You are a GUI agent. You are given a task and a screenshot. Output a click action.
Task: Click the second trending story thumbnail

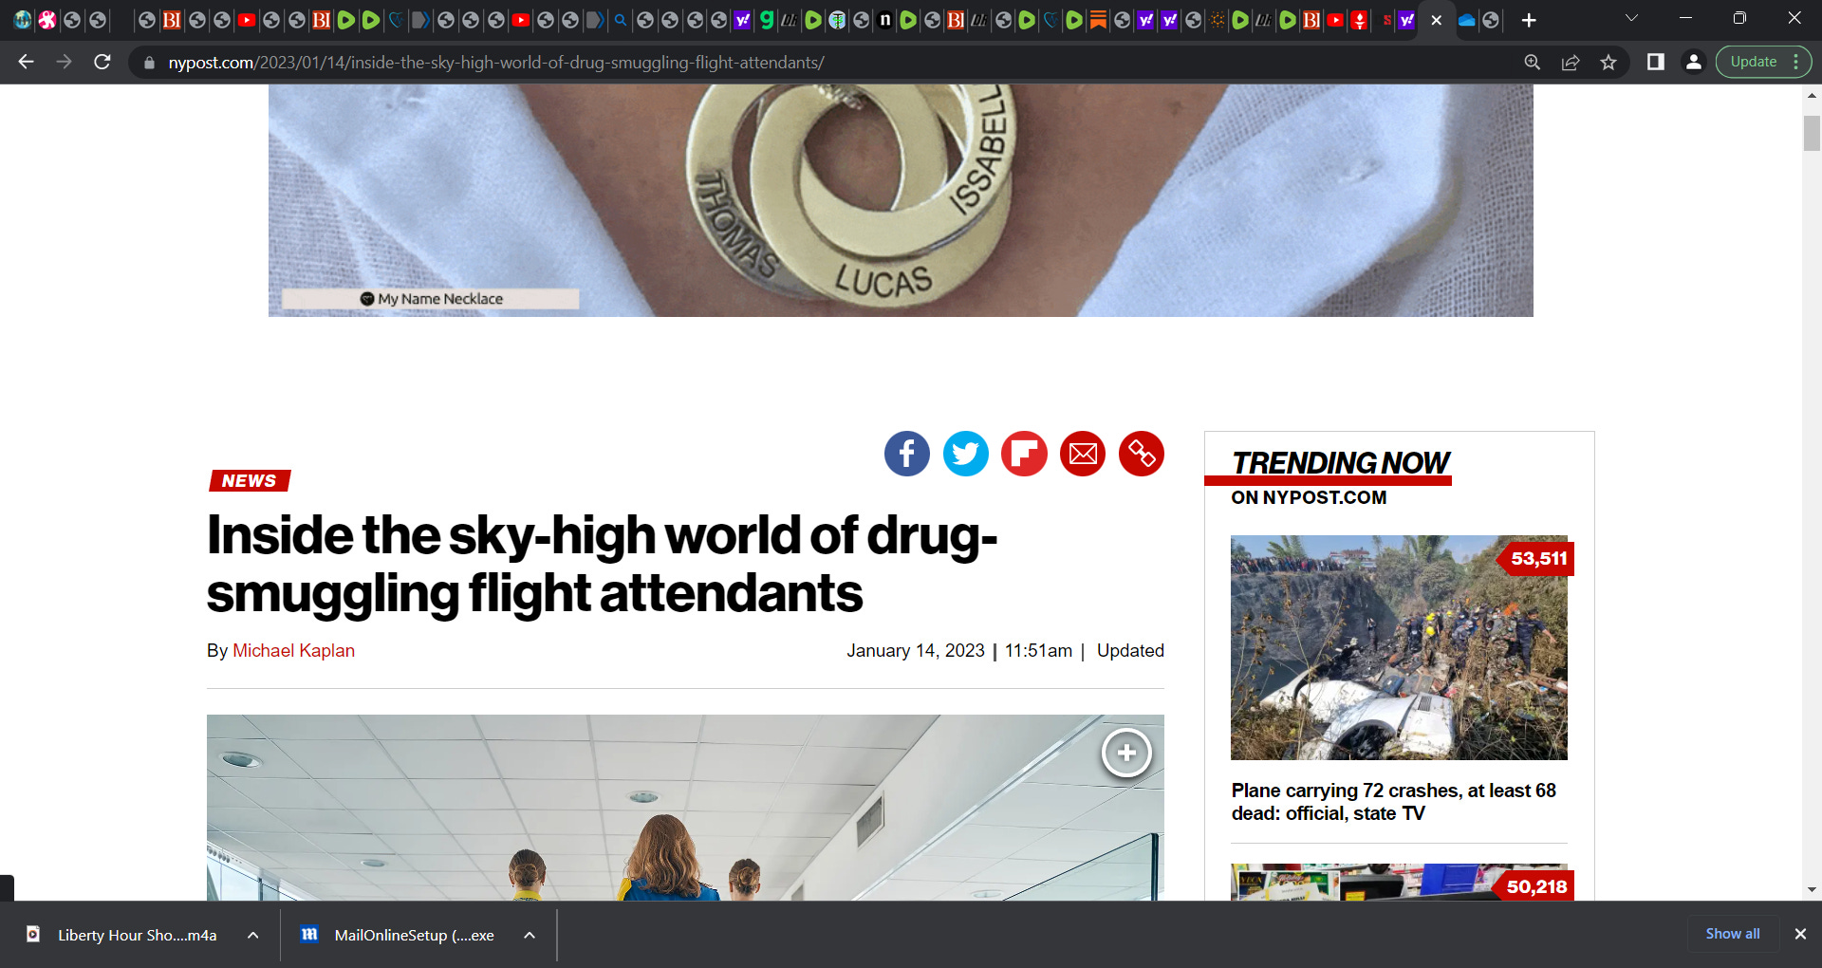[x=1399, y=882]
